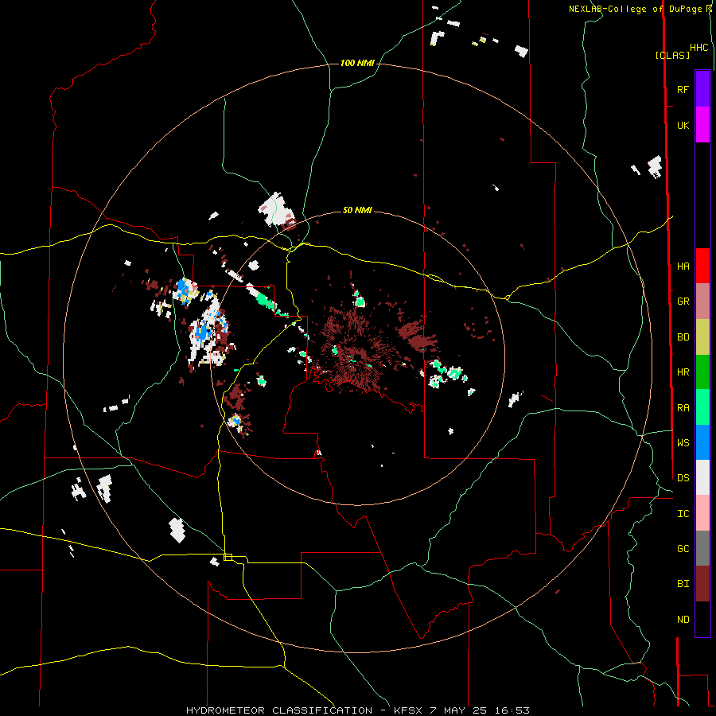Click the magenta UK legend swatch

click(x=702, y=125)
